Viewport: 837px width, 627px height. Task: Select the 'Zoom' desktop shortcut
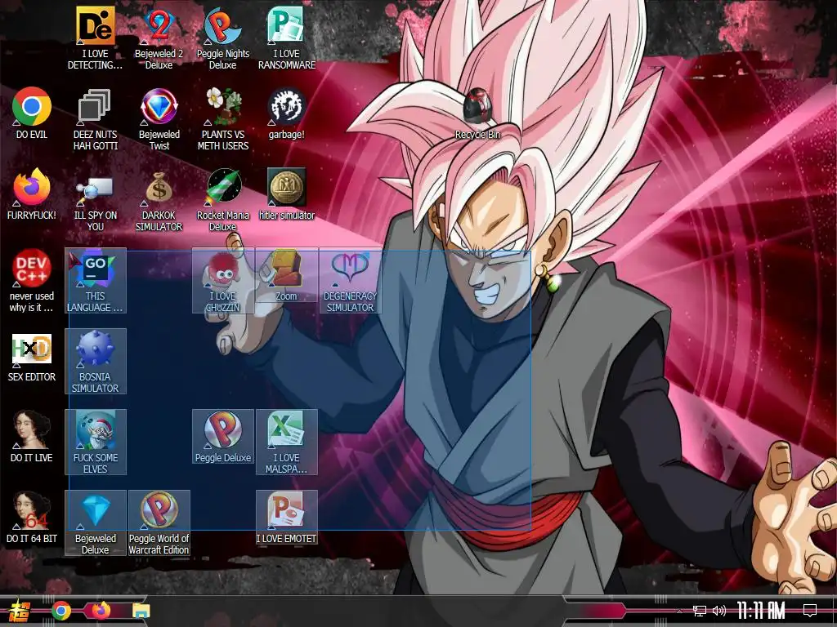point(287,275)
